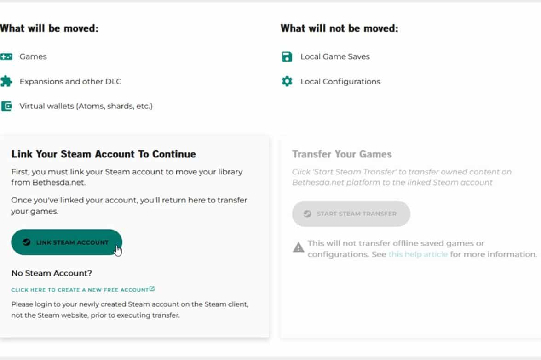Screen dimensions: 541x360
Task: Click the 'Virtual wallets (Atoms, shards, etc.)' text
Action: pos(86,106)
